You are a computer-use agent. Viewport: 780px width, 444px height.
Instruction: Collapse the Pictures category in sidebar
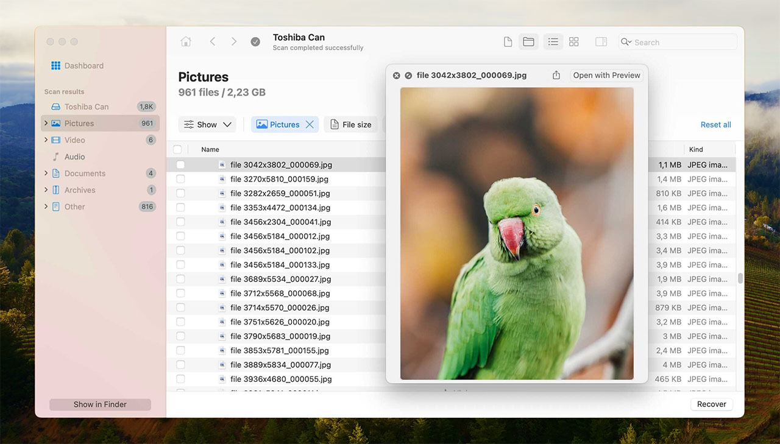click(x=45, y=123)
